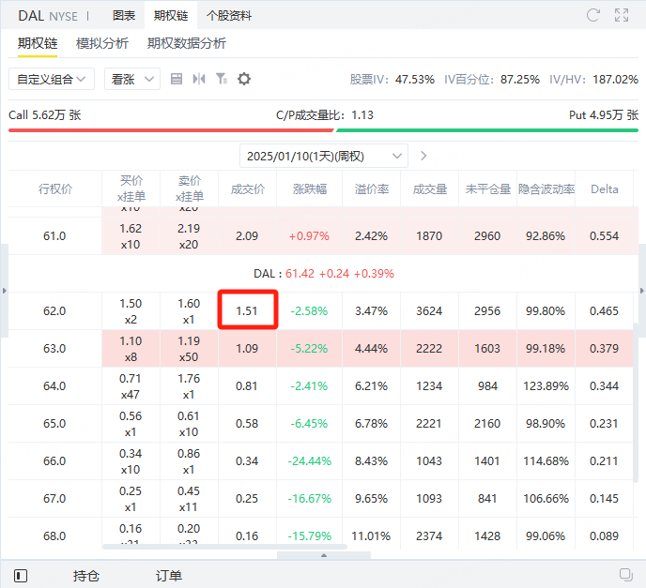Click the 2.09 last price cell

pos(247,235)
